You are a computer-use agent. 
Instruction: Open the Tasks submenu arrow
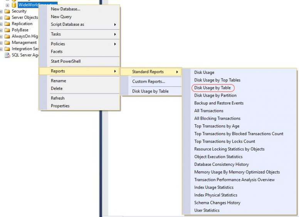[115, 34]
